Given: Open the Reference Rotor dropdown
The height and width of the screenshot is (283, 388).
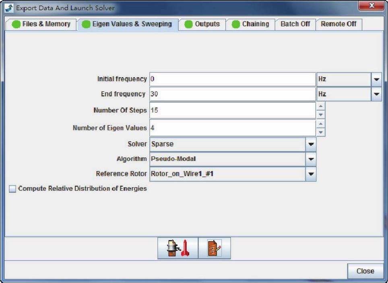Looking at the screenshot, I should (x=311, y=174).
